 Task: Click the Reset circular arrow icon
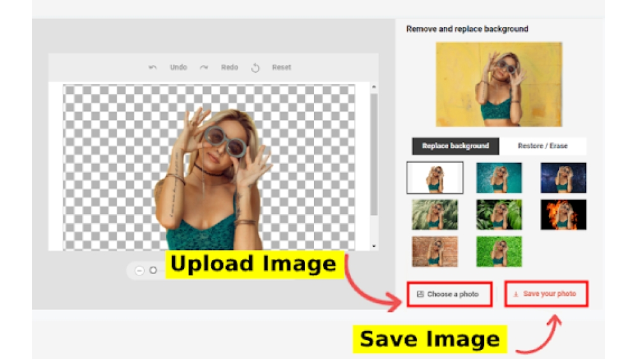pos(255,68)
